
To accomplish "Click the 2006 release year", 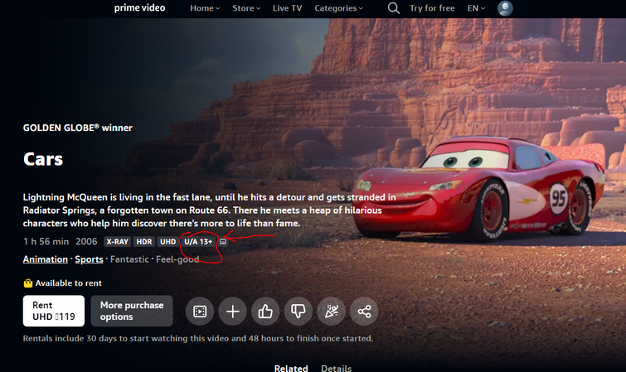I will [x=86, y=241].
